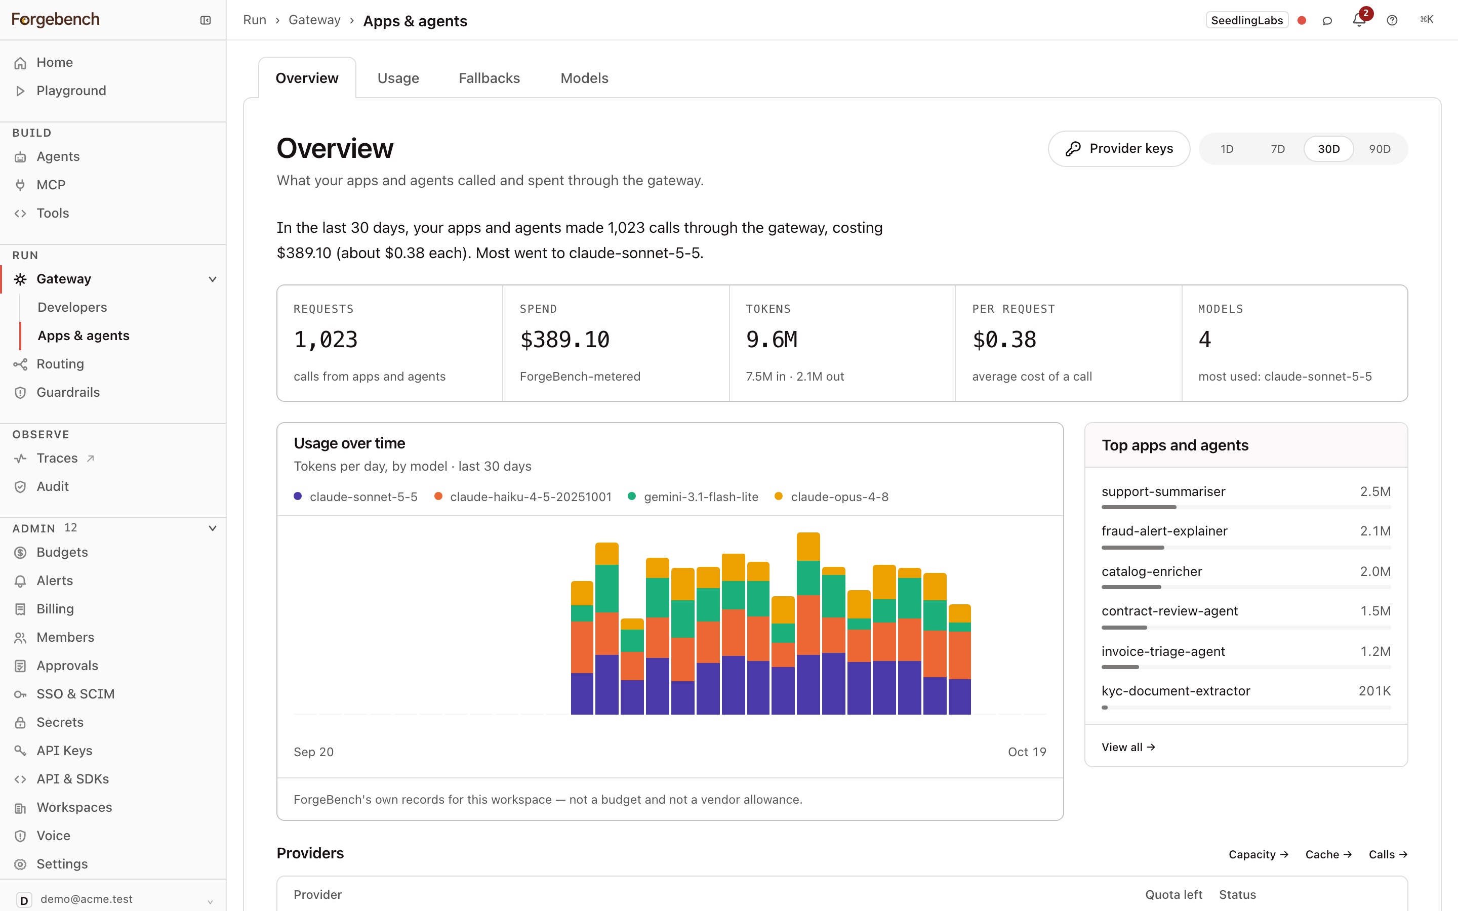Open notifications bell with badge

click(1359, 20)
